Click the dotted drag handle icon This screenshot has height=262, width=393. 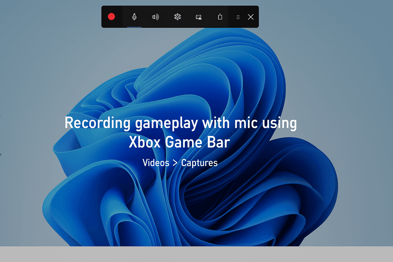coord(238,17)
